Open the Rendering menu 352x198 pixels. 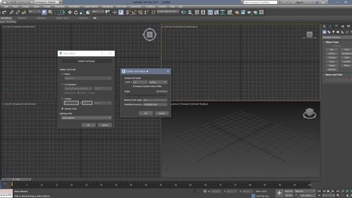(107, 7)
